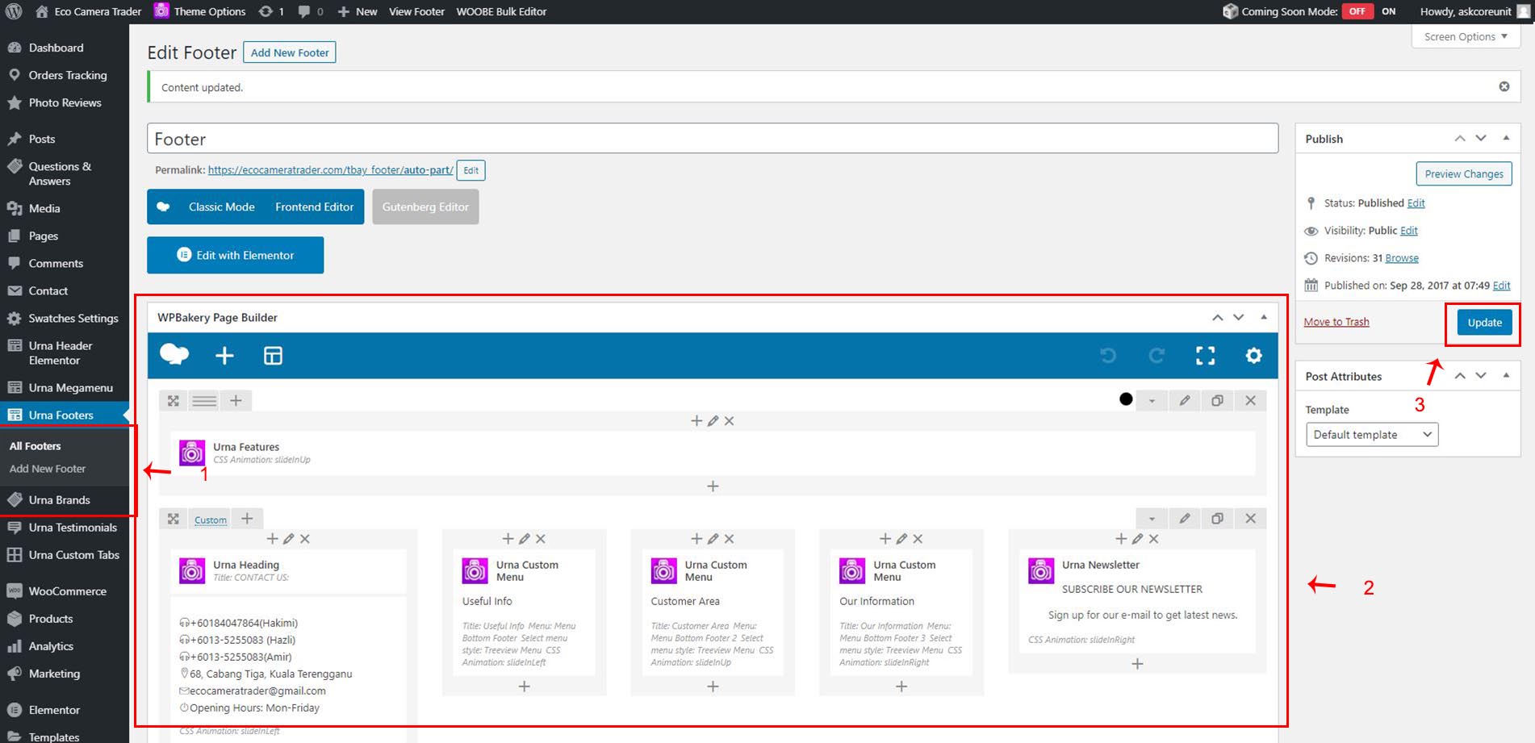Collapse the Publish panel with triangle toggle
The height and width of the screenshot is (743, 1535).
[x=1506, y=138]
